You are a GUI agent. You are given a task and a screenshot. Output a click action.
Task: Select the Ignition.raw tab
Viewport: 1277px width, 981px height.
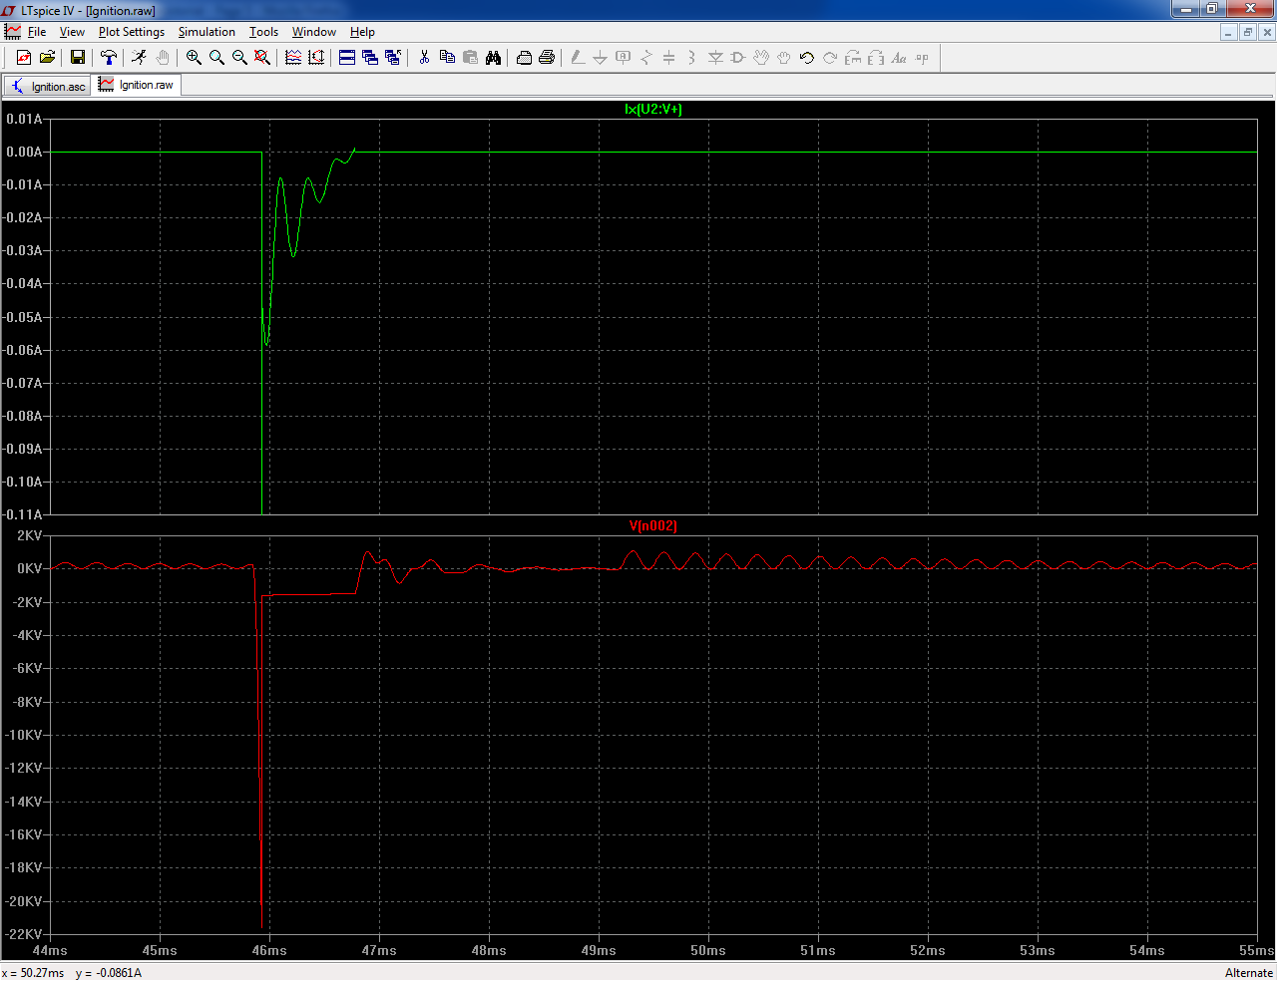click(x=136, y=85)
